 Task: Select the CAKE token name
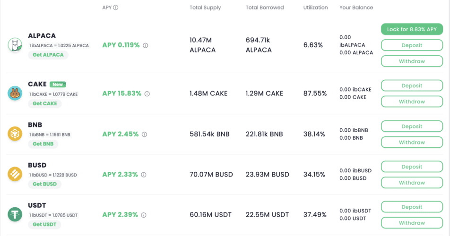[37, 84]
